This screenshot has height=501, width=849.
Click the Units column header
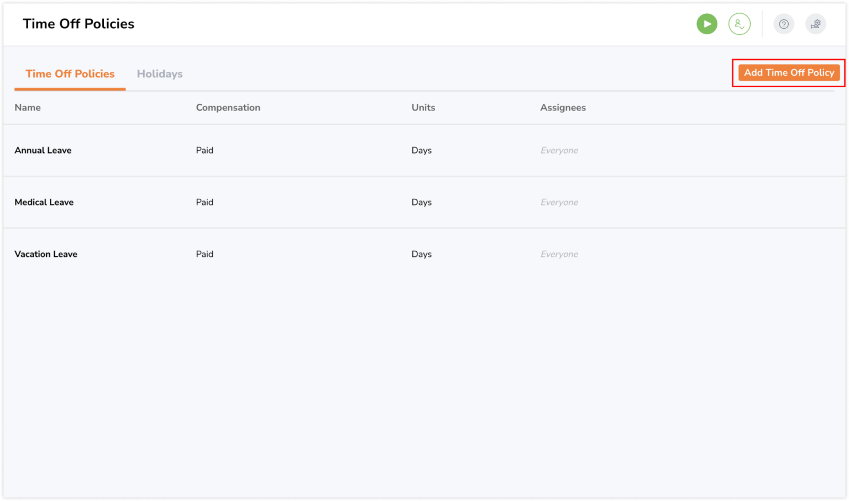(x=423, y=108)
